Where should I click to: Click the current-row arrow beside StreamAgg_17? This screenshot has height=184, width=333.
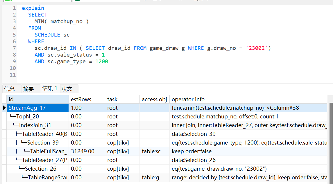4,108
